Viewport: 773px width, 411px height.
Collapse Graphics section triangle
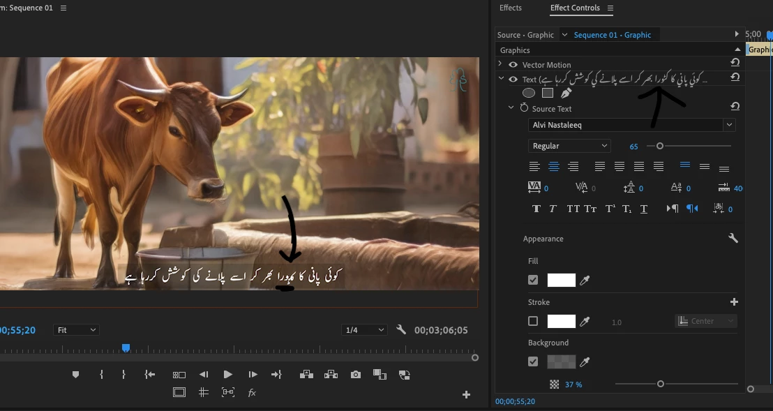[737, 50]
